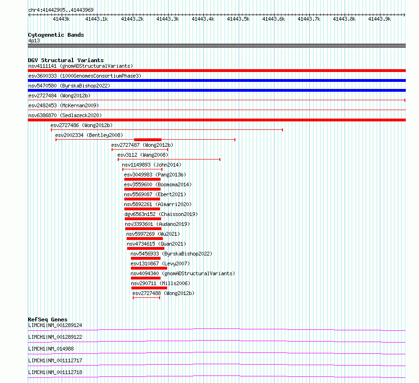The height and width of the screenshot is (383, 419).
Task: Select nsv5569087 (Ebert2021) variant
Action: [x=155, y=194]
